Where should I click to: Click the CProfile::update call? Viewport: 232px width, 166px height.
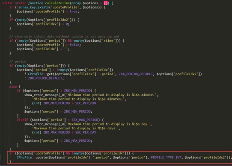click(x=32, y=157)
